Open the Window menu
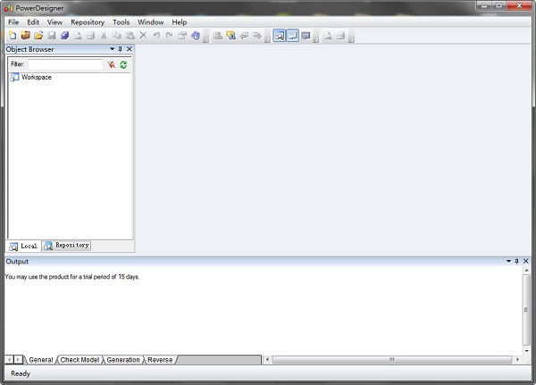Viewport: 536px width, 385px height. point(150,22)
